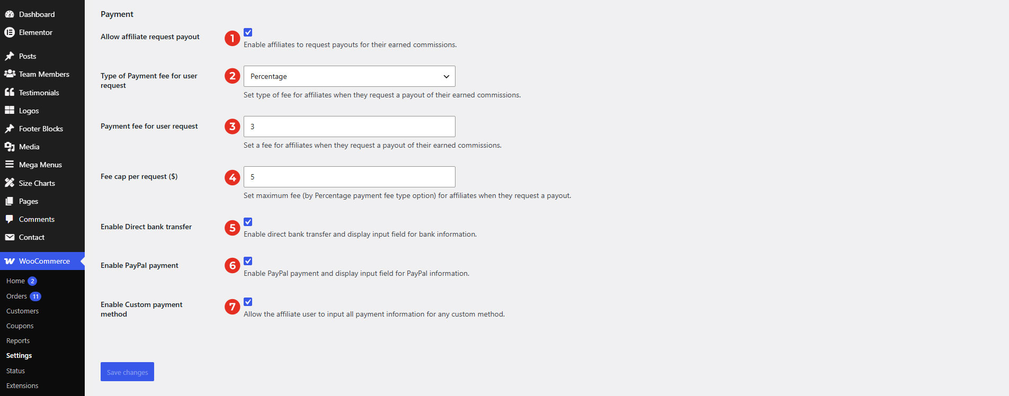Click the Elementor logo icon
This screenshot has height=396, width=1009.
[x=10, y=32]
